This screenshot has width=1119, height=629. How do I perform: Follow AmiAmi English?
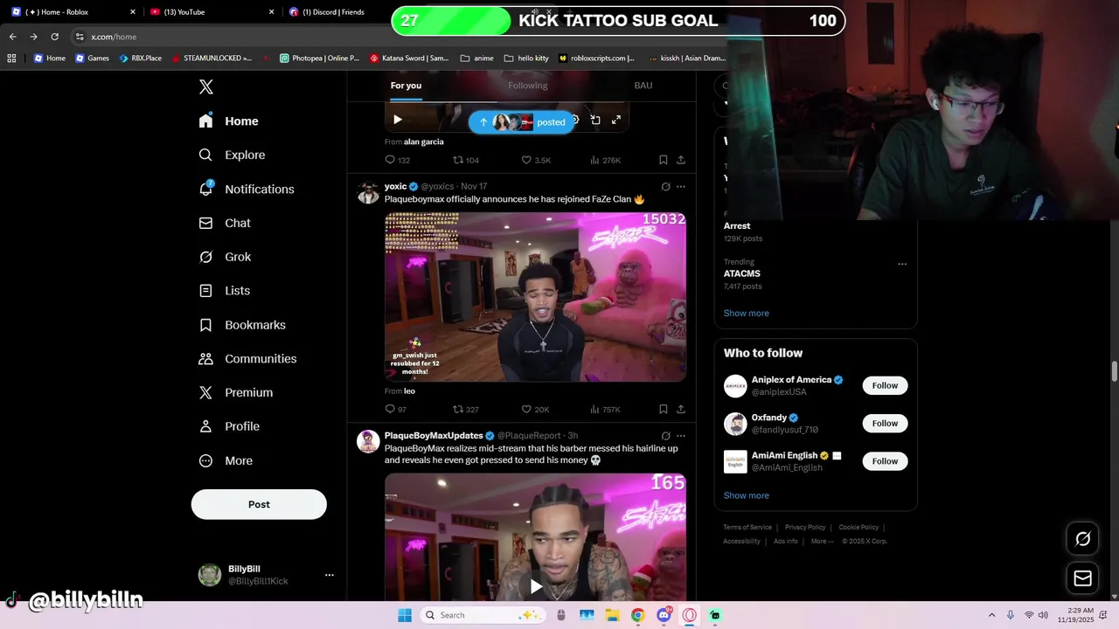click(885, 461)
